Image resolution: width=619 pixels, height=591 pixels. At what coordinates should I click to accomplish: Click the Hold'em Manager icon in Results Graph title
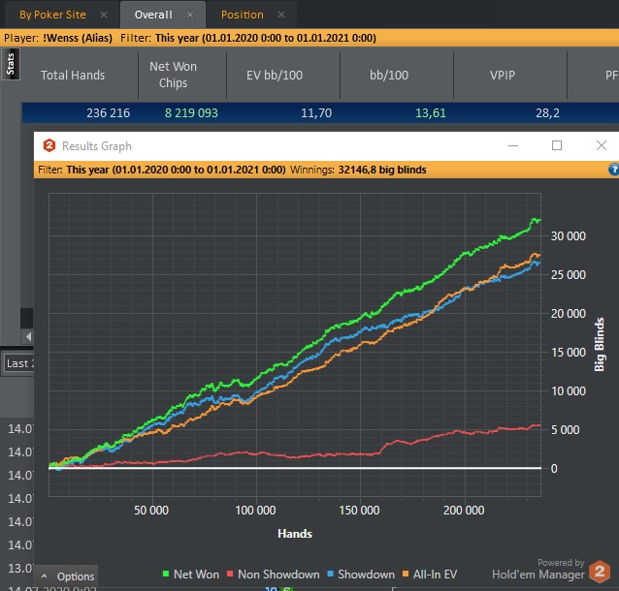49,145
